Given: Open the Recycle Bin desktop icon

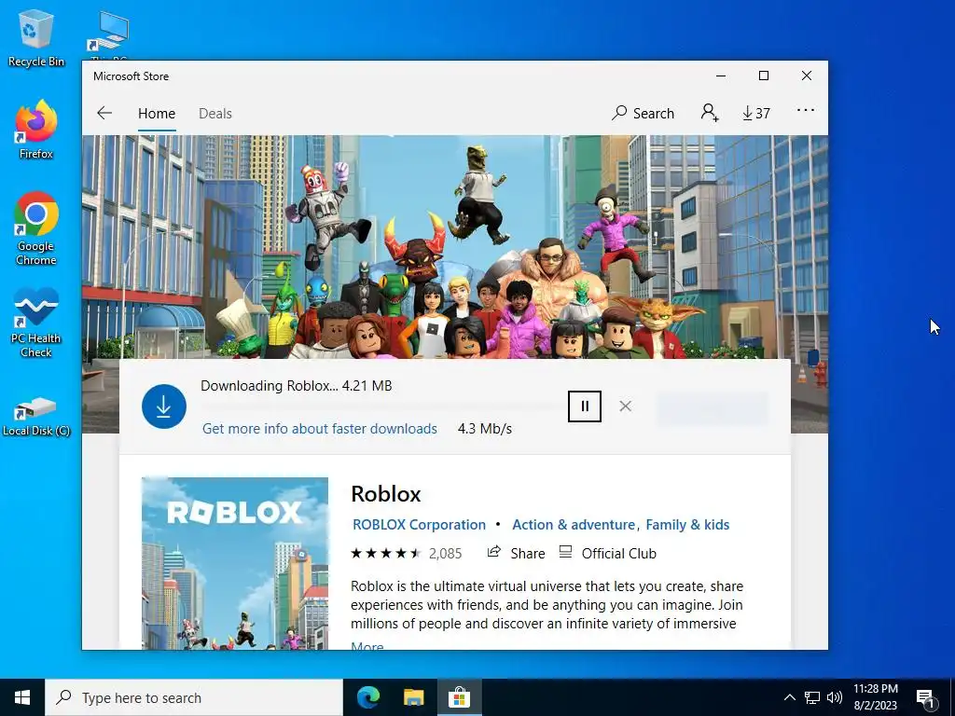Looking at the screenshot, I should [x=36, y=37].
